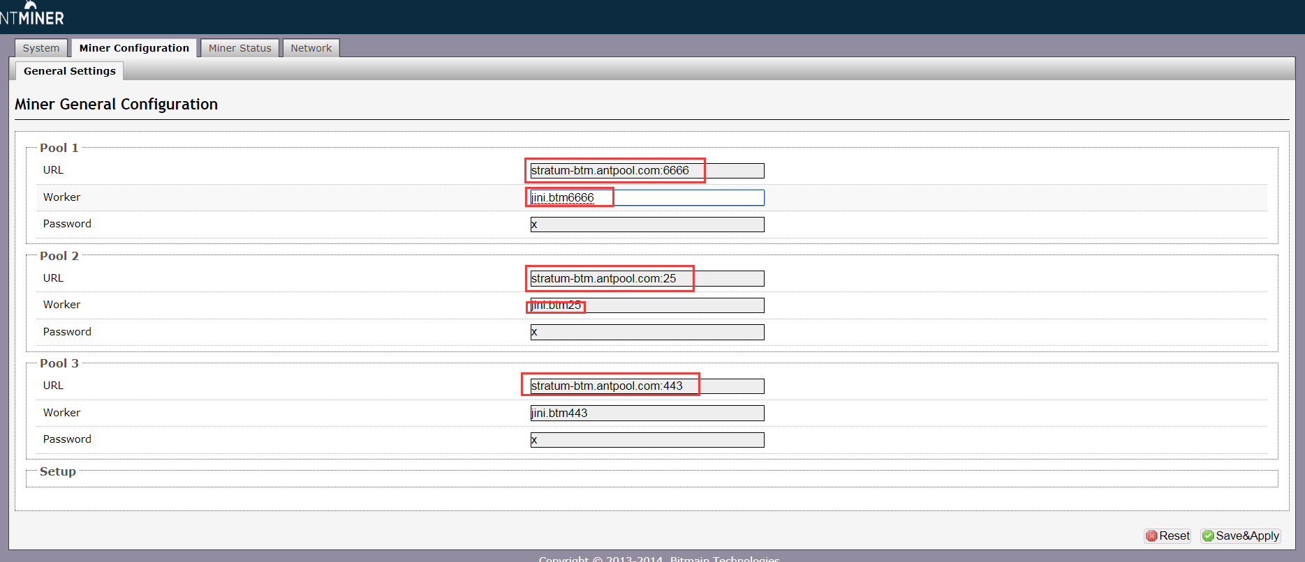Screen dimensions: 1305x562
Task: Click the Setup section label
Action: [x=58, y=471]
